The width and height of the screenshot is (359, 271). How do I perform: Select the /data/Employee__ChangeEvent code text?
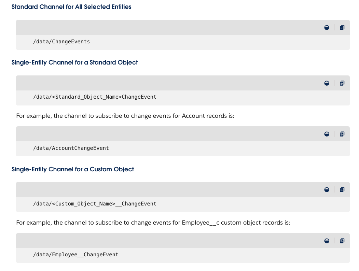click(75, 254)
